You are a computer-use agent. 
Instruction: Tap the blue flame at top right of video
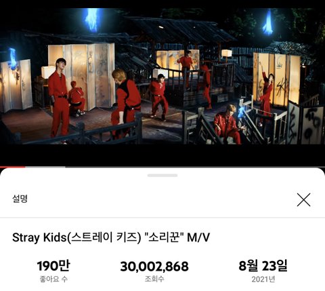pos(268,22)
